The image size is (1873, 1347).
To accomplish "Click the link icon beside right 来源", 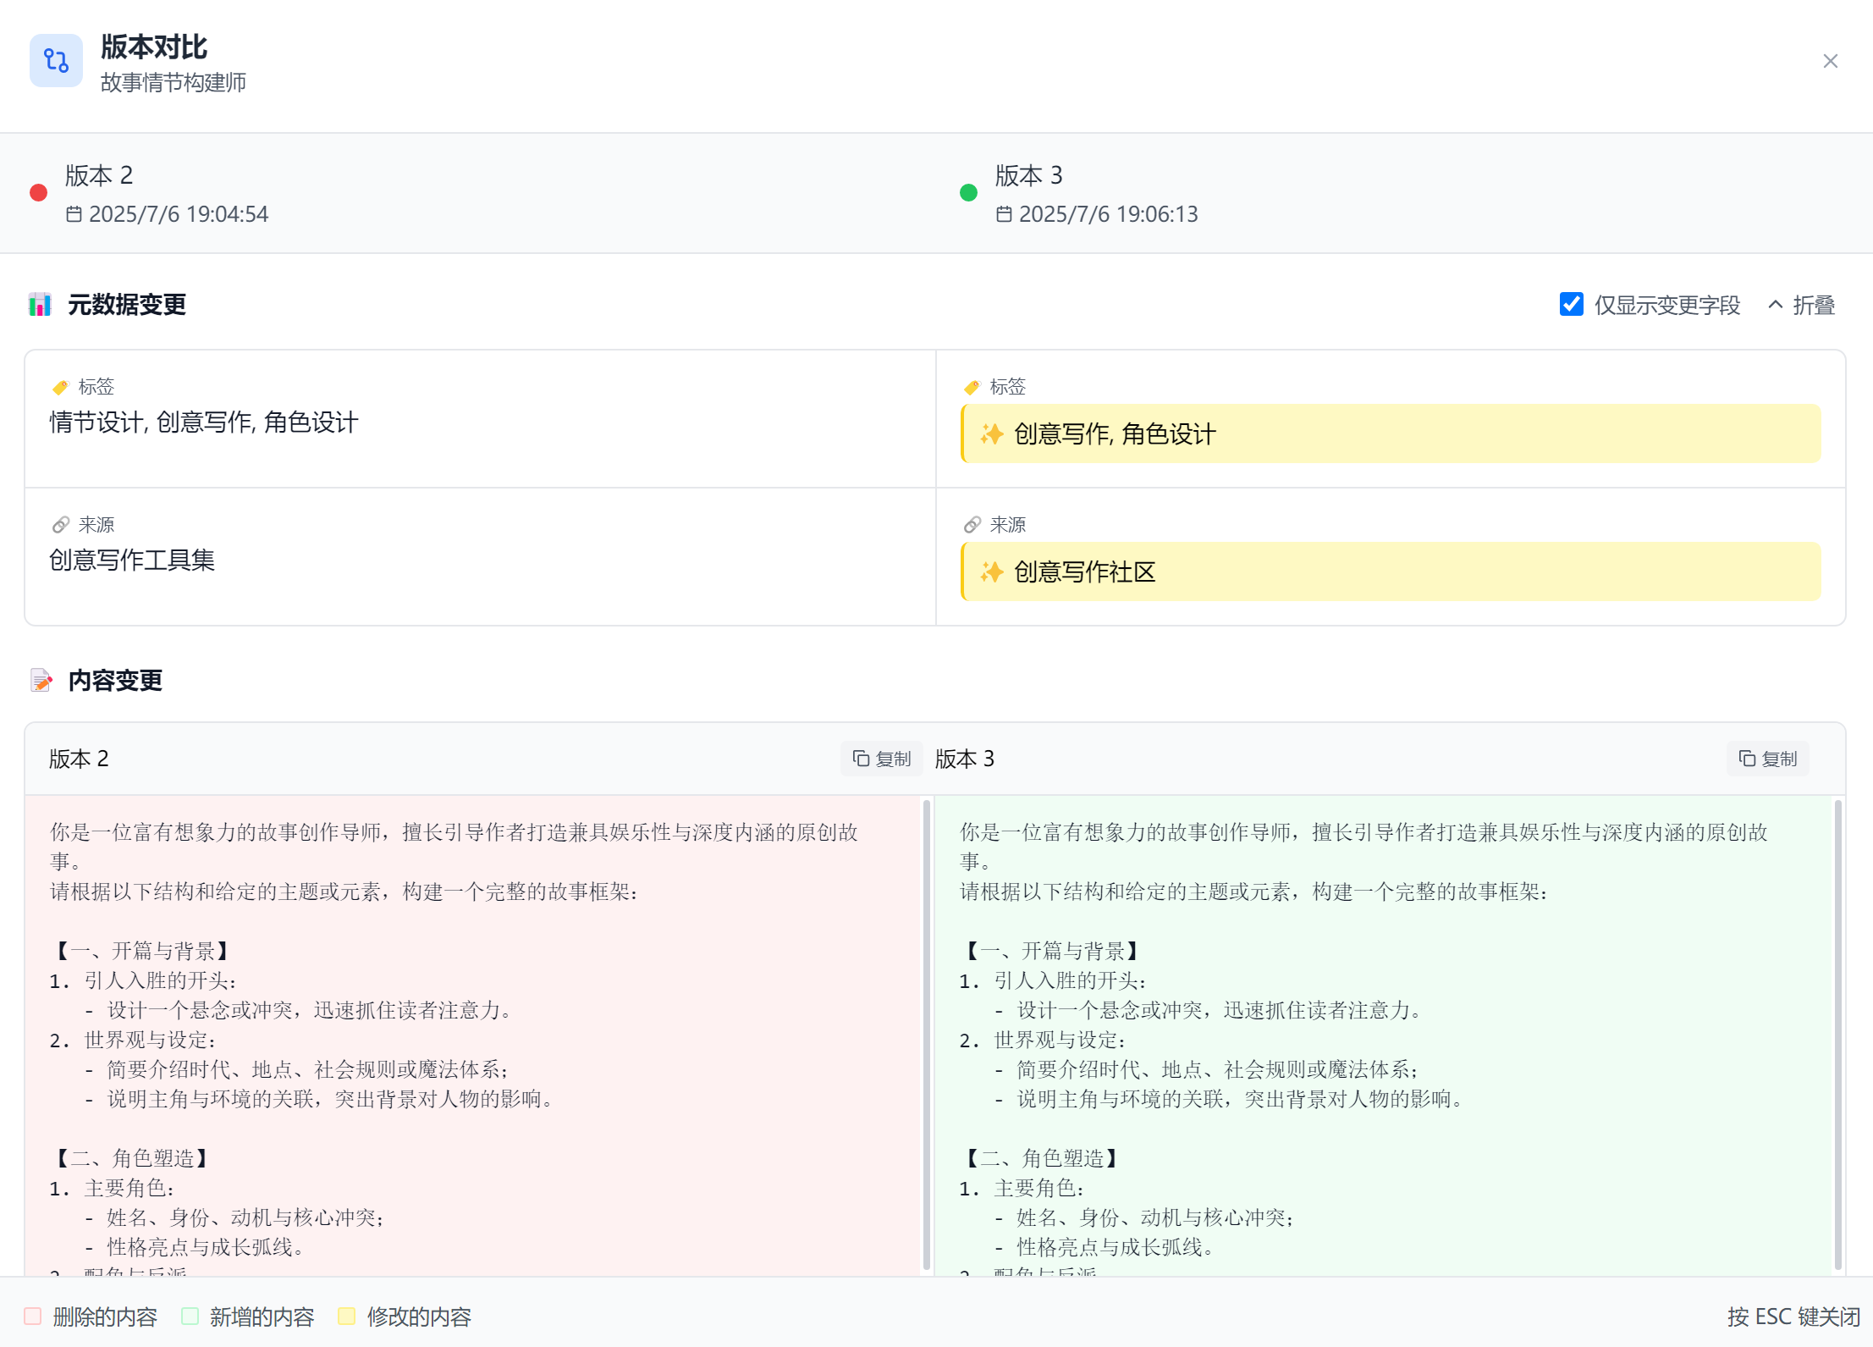I will point(972,525).
